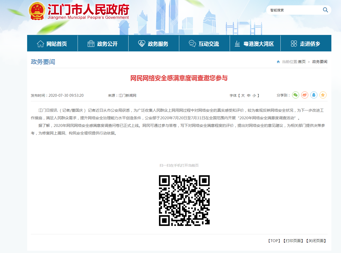The image size is (341, 253).
Task: Click the article title 网民网络安全感满意度调查邀您参与
Action: pyautogui.click(x=179, y=78)
